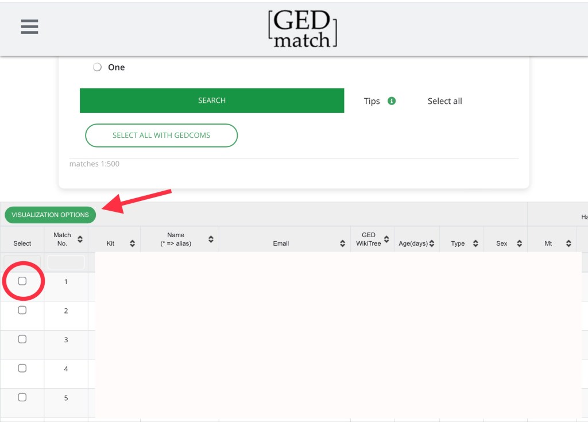This screenshot has width=588, height=422.
Task: Sort by Mt column arrows
Action: pyautogui.click(x=568, y=243)
